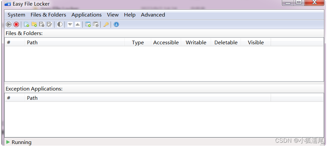Screen dimensions: 330x147
Task: Sort files list by Type column
Action: pos(138,42)
